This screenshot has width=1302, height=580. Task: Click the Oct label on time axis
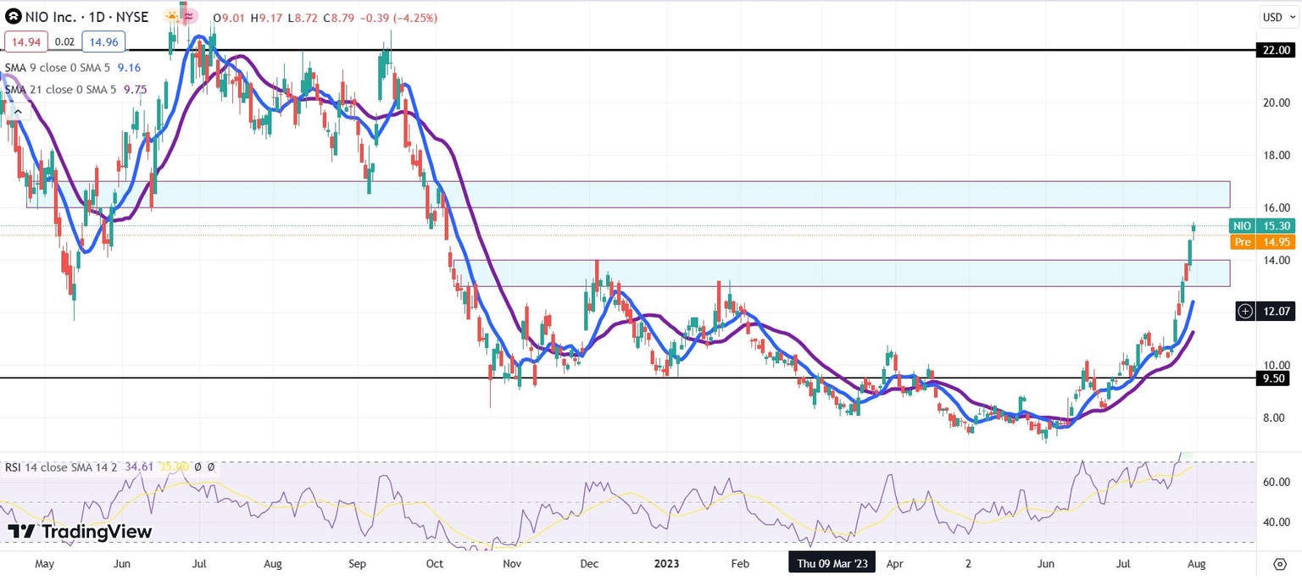click(x=435, y=562)
